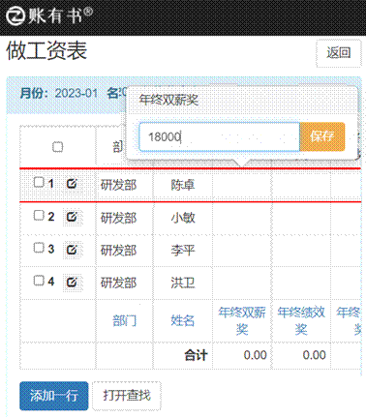Click the 部门 footer column link
Viewport: 366px width, 418px height.
(125, 320)
